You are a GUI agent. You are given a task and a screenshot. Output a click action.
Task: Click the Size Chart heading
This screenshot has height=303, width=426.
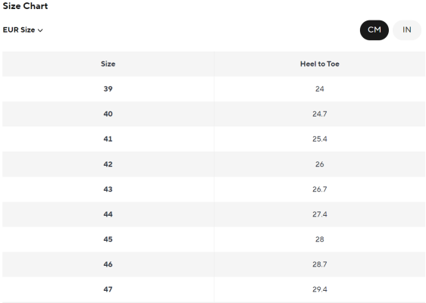tap(25, 6)
